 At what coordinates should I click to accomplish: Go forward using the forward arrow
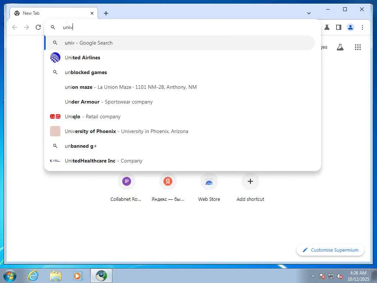pos(27,27)
